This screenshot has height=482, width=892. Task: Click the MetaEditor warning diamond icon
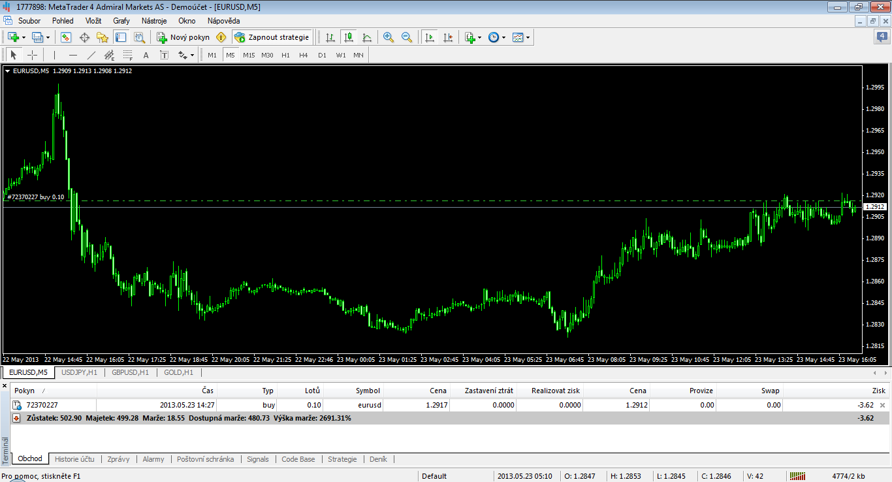(221, 37)
